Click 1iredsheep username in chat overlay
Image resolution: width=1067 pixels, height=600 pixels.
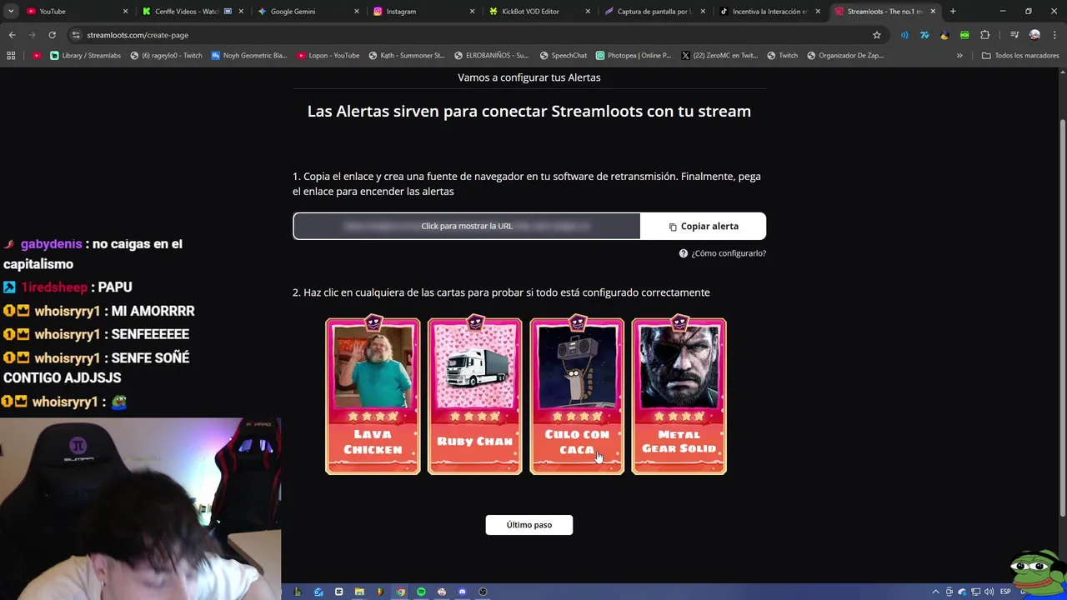point(54,287)
